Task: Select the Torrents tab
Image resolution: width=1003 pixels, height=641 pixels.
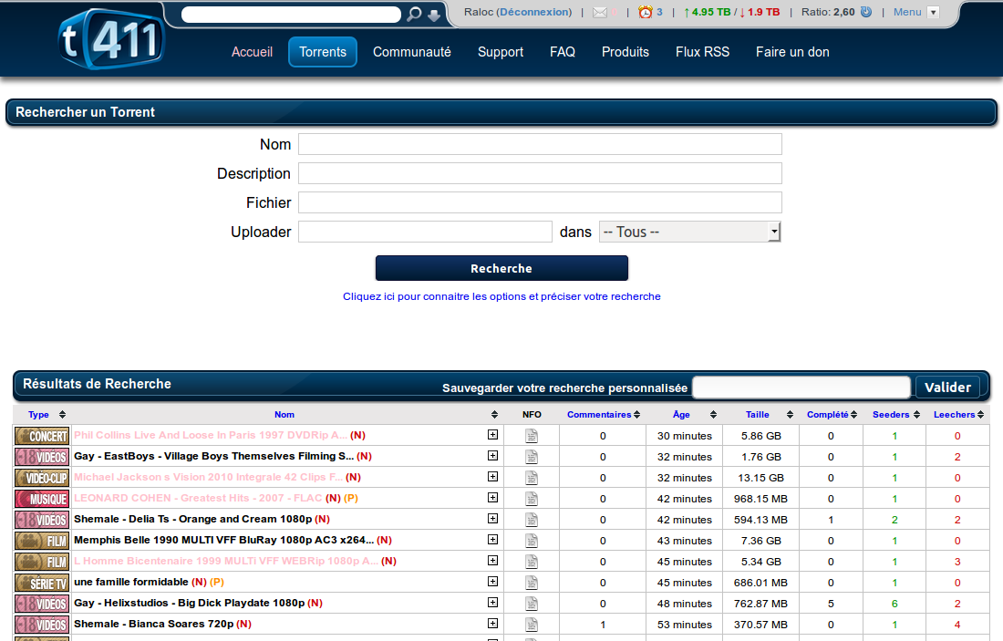Action: pos(323,52)
